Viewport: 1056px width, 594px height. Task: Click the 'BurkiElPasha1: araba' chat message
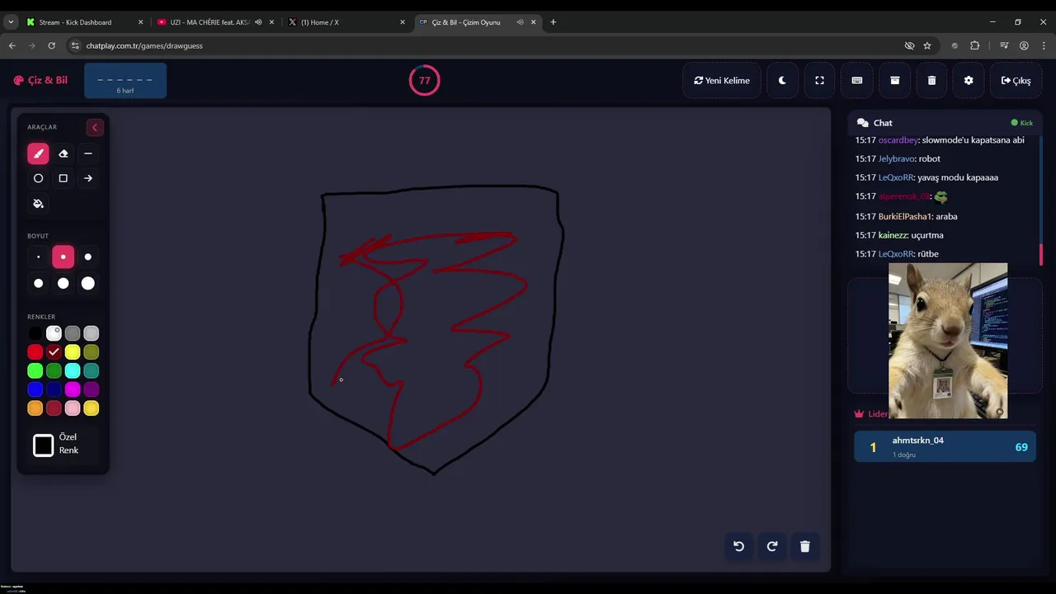point(906,216)
